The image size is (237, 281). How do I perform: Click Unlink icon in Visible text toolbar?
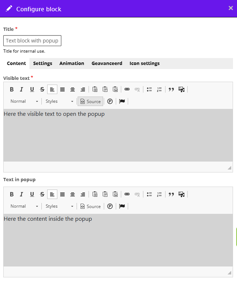pos(137,89)
